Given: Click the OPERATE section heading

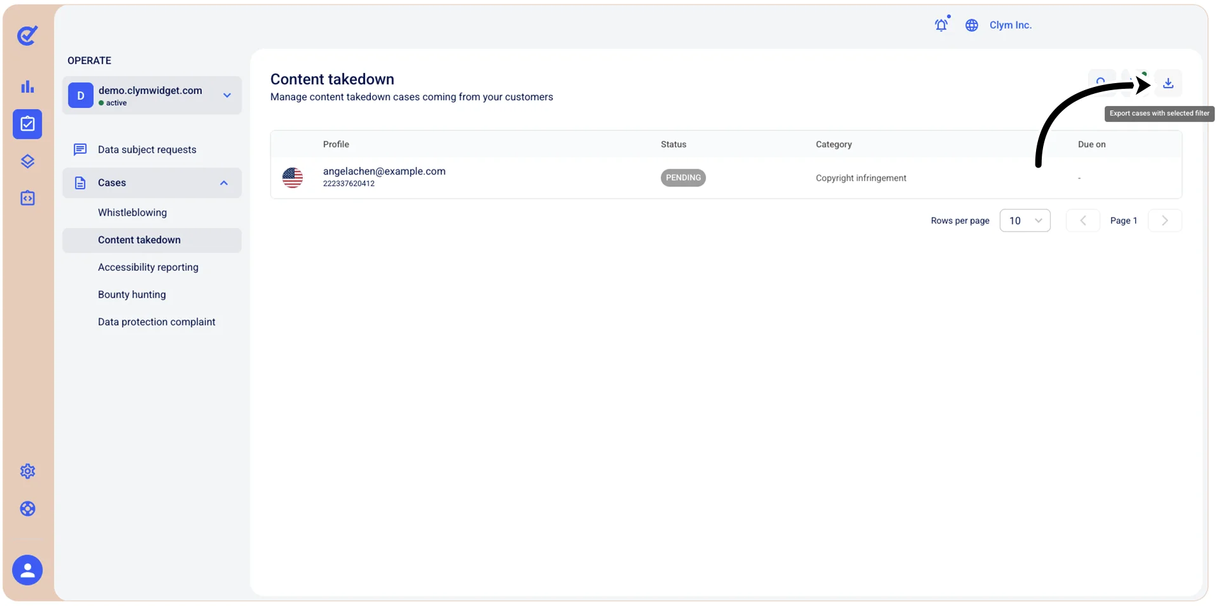Looking at the screenshot, I should pos(90,61).
